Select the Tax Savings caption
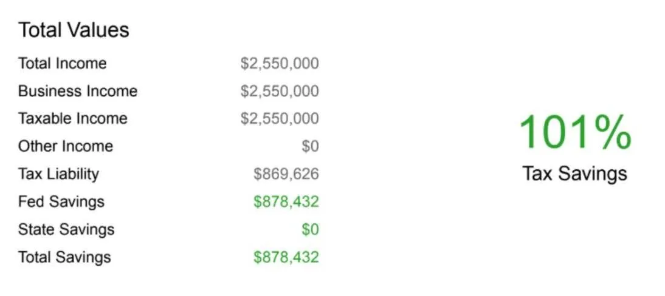This screenshot has width=665, height=296. pos(574,173)
